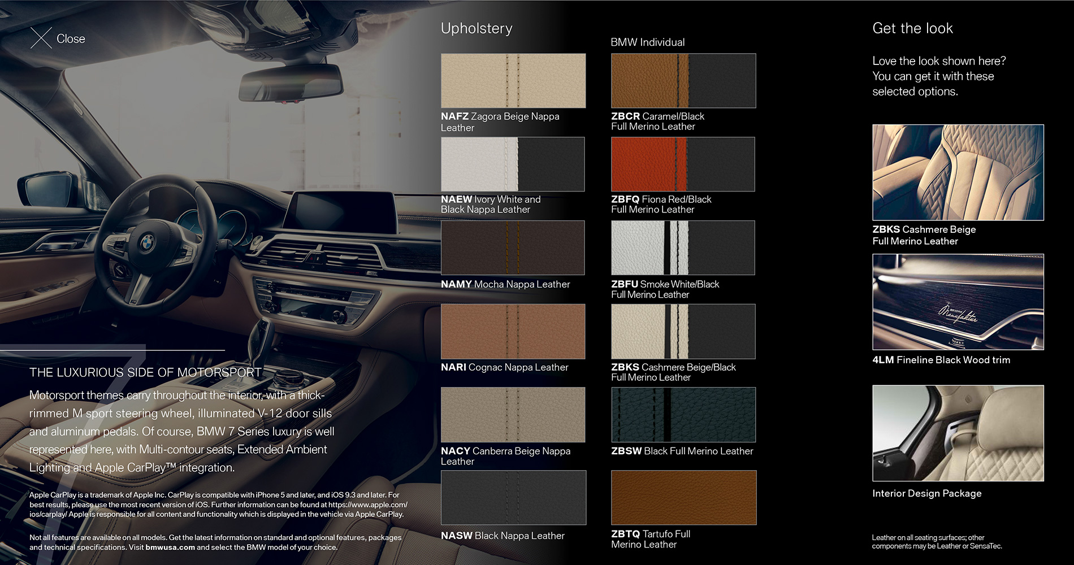Pick the ZBTQ Tartufo Full Merino swatch
Screen dimensions: 1074x565
[683, 498]
